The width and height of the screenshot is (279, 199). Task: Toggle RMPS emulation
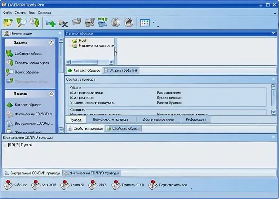(x=98, y=185)
